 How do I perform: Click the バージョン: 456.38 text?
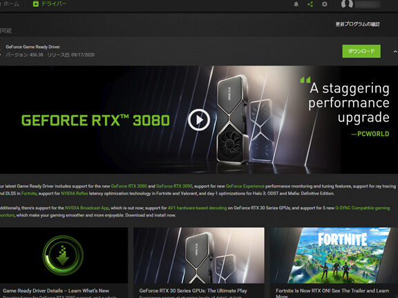click(x=24, y=54)
